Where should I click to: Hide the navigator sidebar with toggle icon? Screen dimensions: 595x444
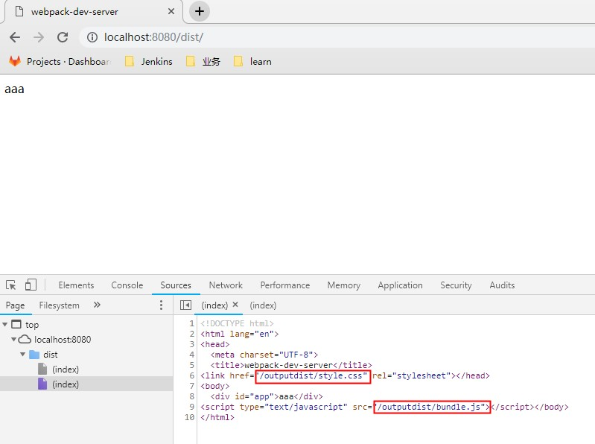click(x=185, y=305)
